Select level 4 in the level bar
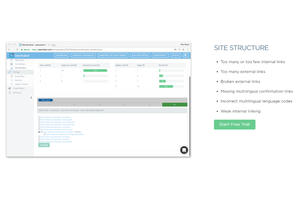 (124, 105)
